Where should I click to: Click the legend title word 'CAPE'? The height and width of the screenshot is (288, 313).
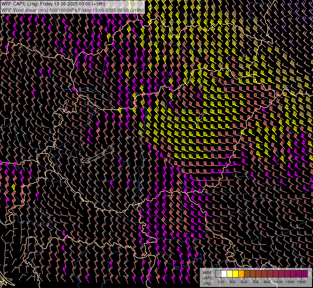[207, 278]
